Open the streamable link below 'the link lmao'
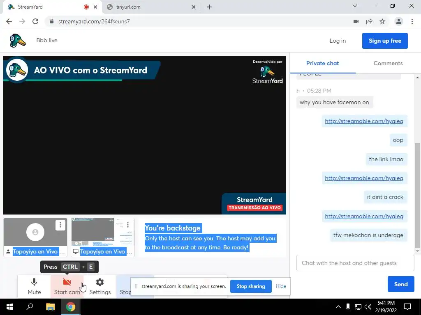 (x=364, y=178)
